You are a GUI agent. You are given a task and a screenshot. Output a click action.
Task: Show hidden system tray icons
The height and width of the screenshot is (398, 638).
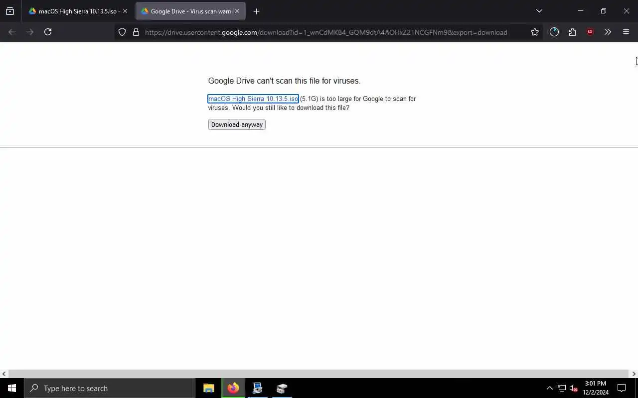pos(549,388)
